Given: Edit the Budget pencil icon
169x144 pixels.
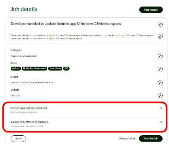Looking at the screenshot, I should [160, 96].
